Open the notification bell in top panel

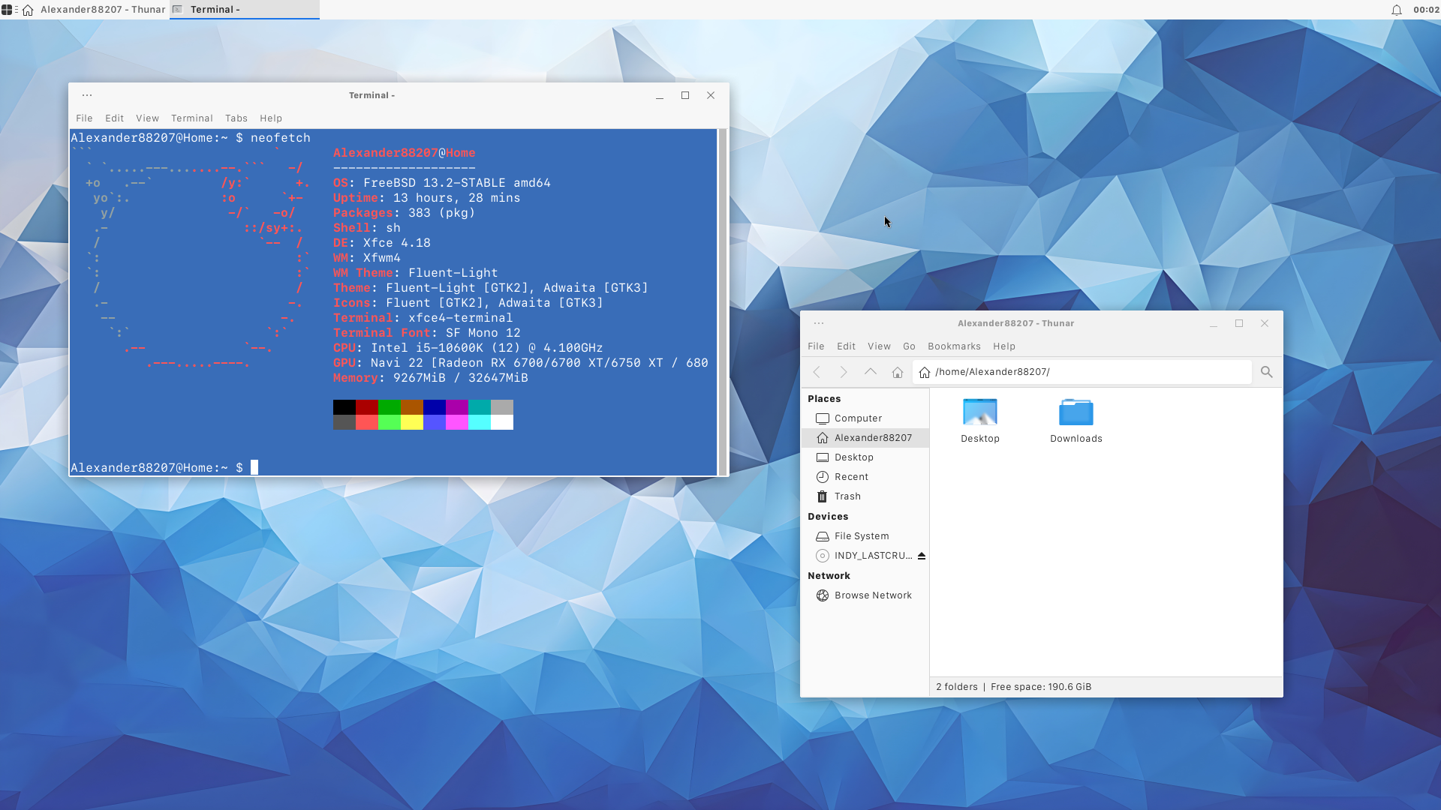click(x=1396, y=10)
